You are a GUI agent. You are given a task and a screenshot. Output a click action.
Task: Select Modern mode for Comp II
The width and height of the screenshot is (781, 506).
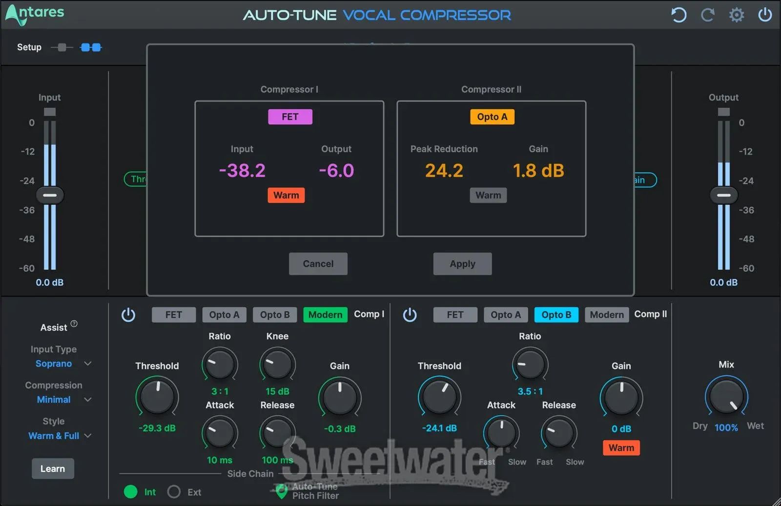pyautogui.click(x=607, y=315)
